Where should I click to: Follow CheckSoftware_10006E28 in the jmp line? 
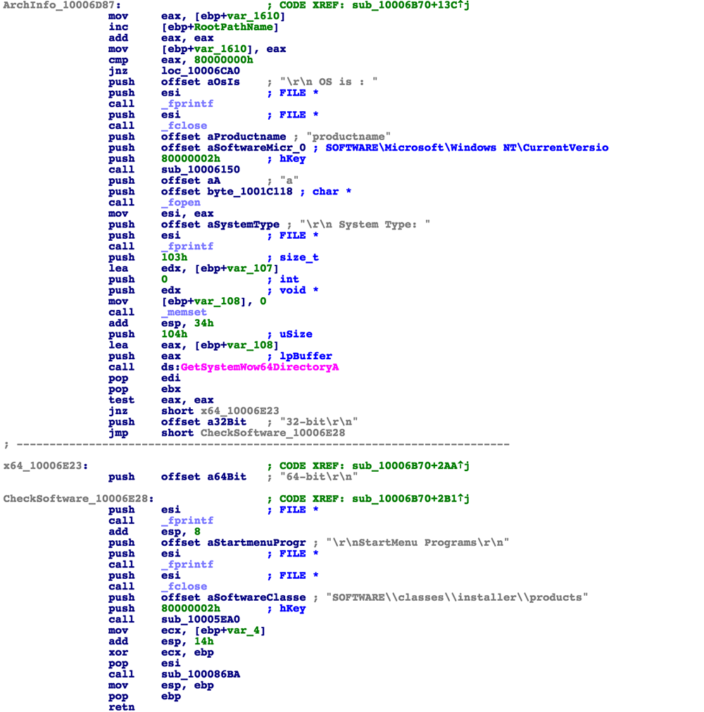272,433
